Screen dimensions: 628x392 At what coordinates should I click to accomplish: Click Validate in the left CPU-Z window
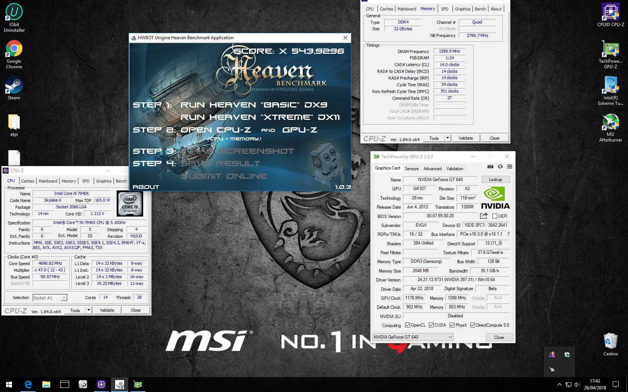107,310
